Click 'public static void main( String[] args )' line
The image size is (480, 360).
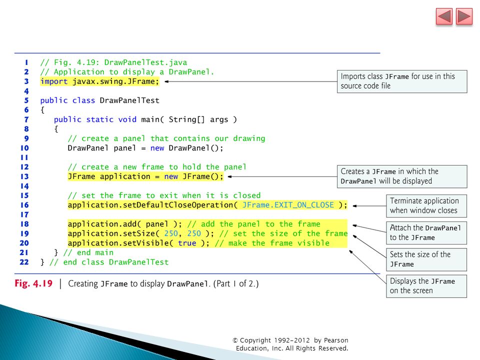(x=145, y=119)
